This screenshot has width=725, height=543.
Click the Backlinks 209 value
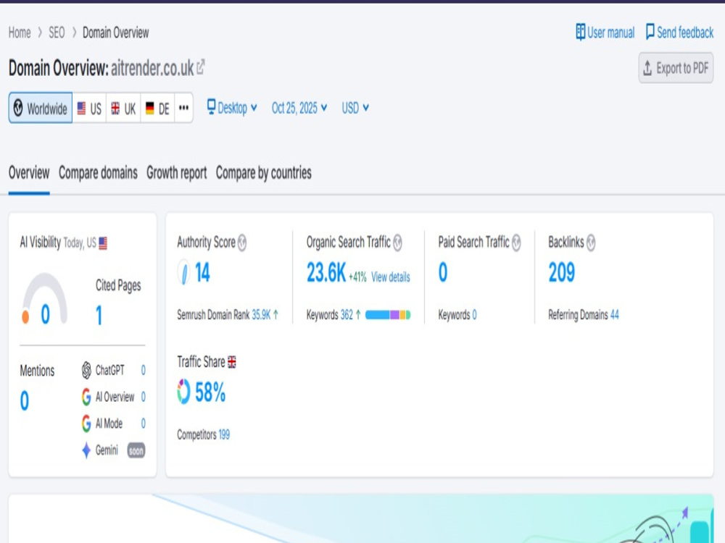(562, 272)
